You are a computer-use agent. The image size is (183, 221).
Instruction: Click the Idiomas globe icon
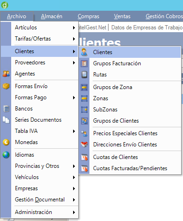[6, 155]
